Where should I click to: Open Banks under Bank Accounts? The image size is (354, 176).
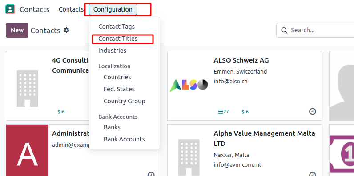(x=112, y=127)
